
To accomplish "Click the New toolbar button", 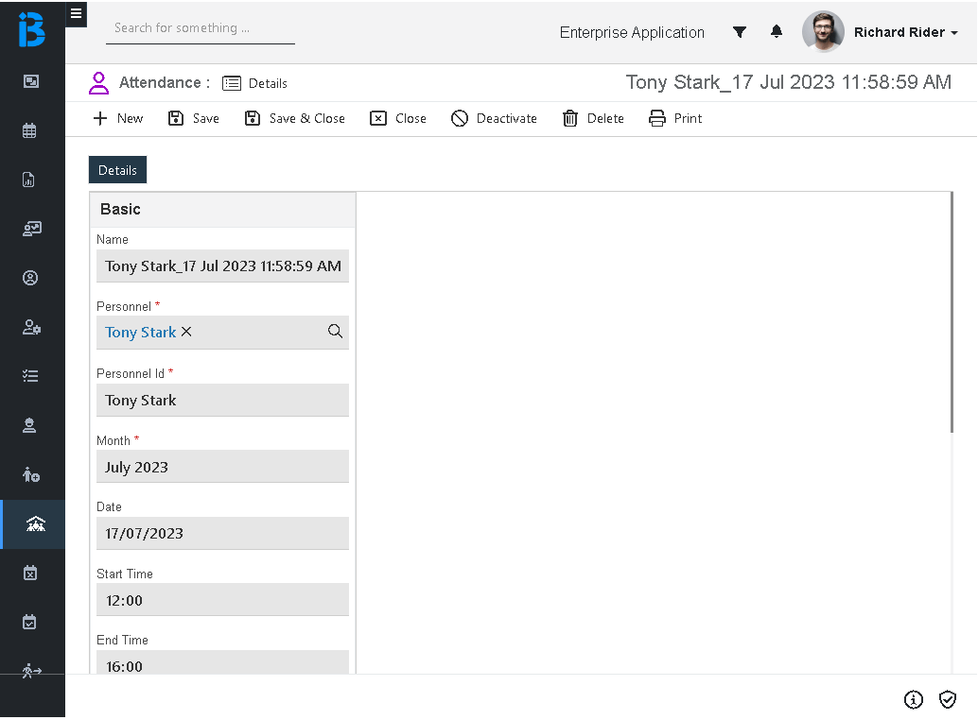I will 118,118.
